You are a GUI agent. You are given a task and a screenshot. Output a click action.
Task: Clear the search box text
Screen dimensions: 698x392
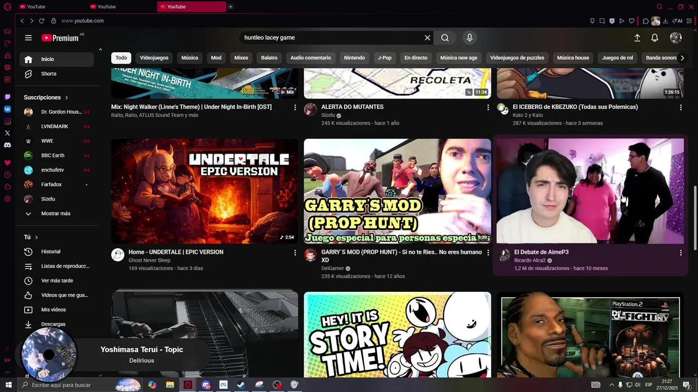pos(428,38)
